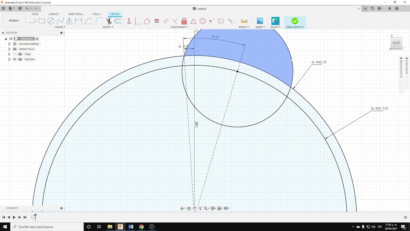Viewport: 410px width, 231px height.
Task: Activate the Unsaved component radio button
Action: pos(37,39)
